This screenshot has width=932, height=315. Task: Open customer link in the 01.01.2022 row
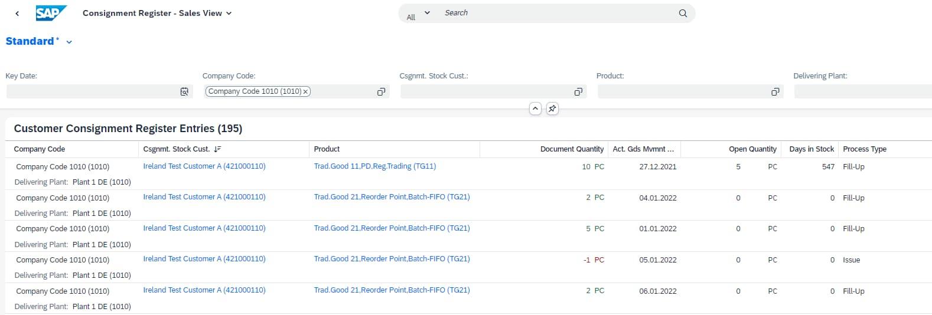click(204, 228)
